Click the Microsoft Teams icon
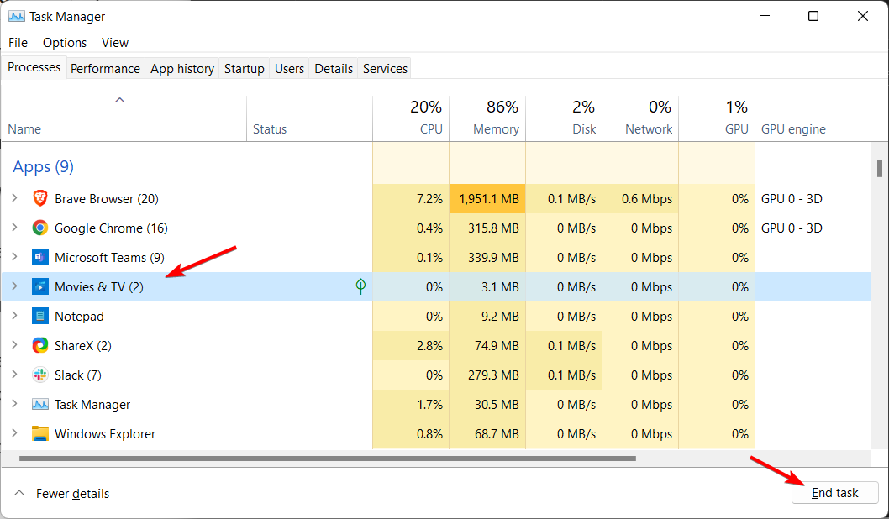 pos(39,257)
